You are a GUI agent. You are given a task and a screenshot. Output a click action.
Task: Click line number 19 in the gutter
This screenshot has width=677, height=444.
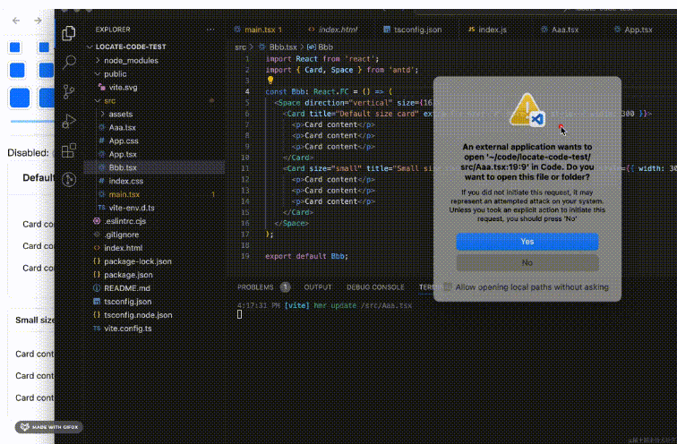pyautogui.click(x=244, y=256)
